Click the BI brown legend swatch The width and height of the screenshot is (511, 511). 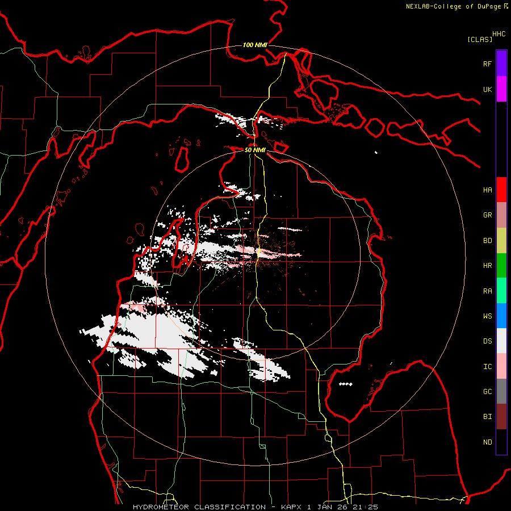pos(501,417)
